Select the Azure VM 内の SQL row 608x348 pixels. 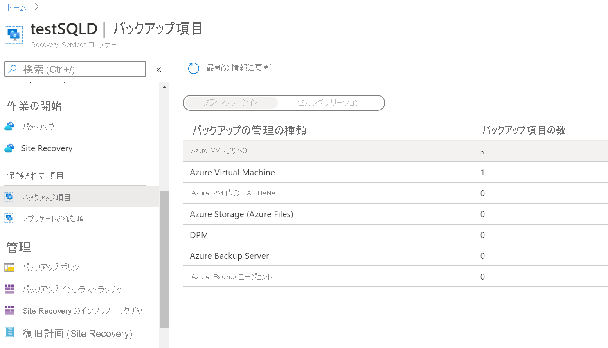(395, 151)
